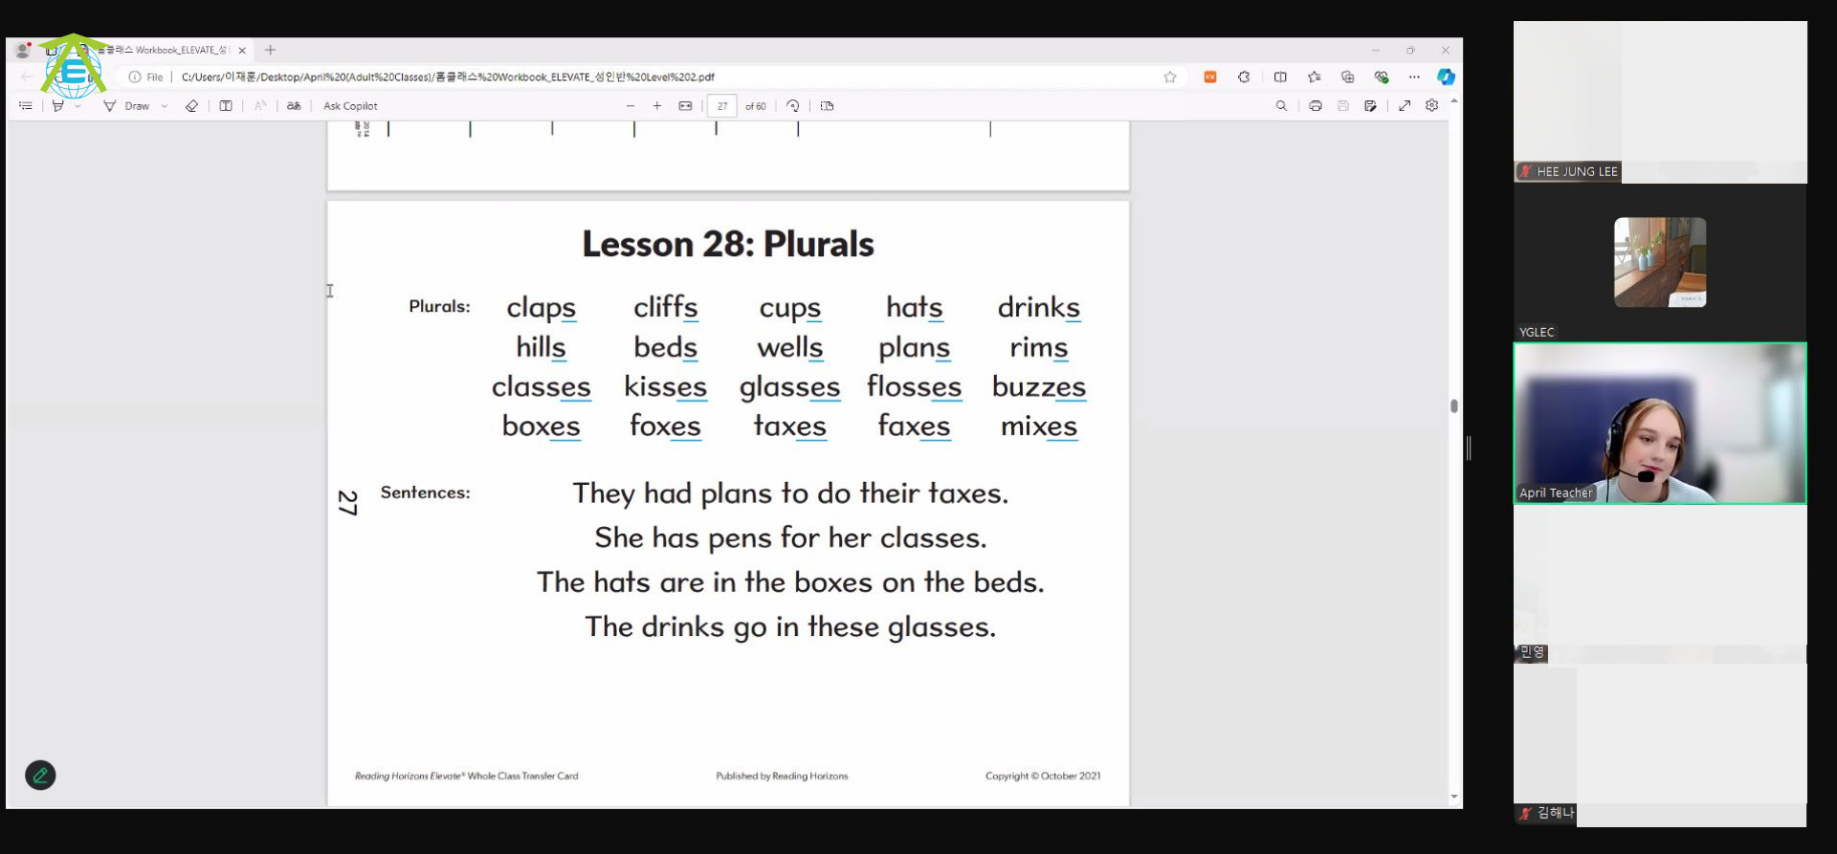Image resolution: width=1837 pixels, height=854 pixels.
Task: Click the Ask Copilot button
Action: [350, 106]
